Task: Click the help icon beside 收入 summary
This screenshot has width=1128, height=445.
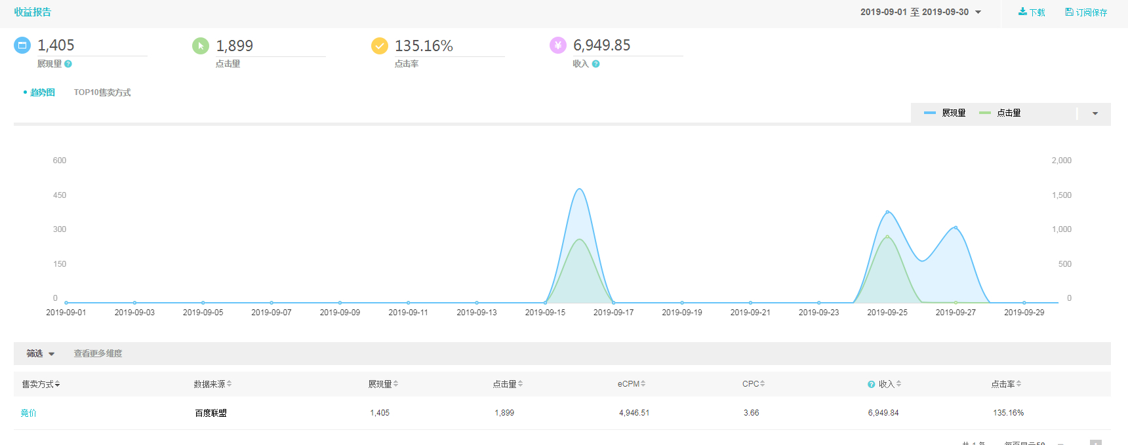Action: (595, 64)
